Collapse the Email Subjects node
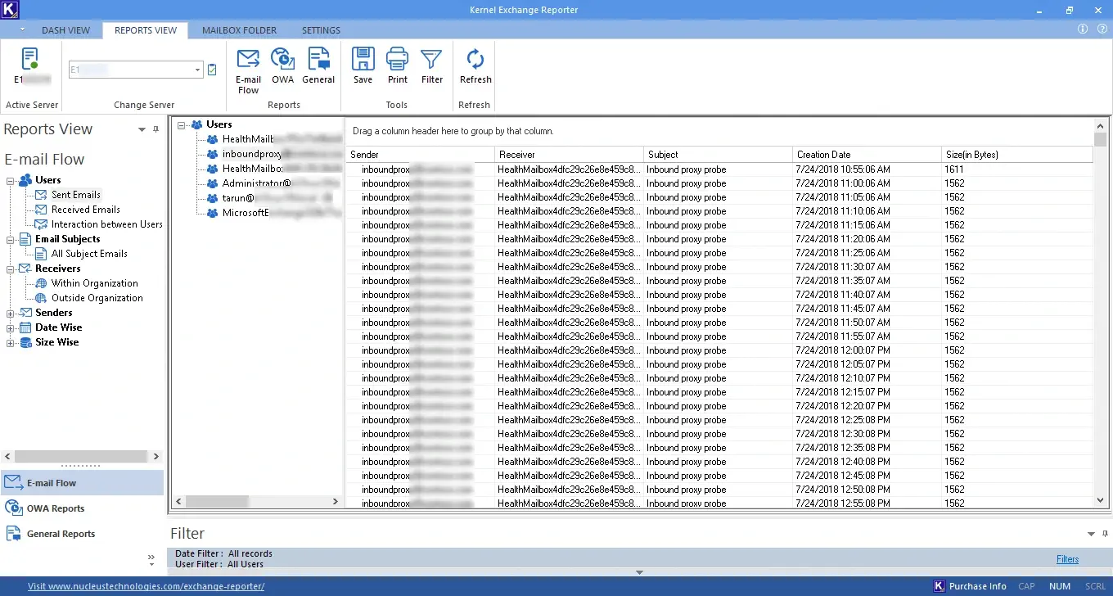The image size is (1113, 596). click(x=11, y=239)
